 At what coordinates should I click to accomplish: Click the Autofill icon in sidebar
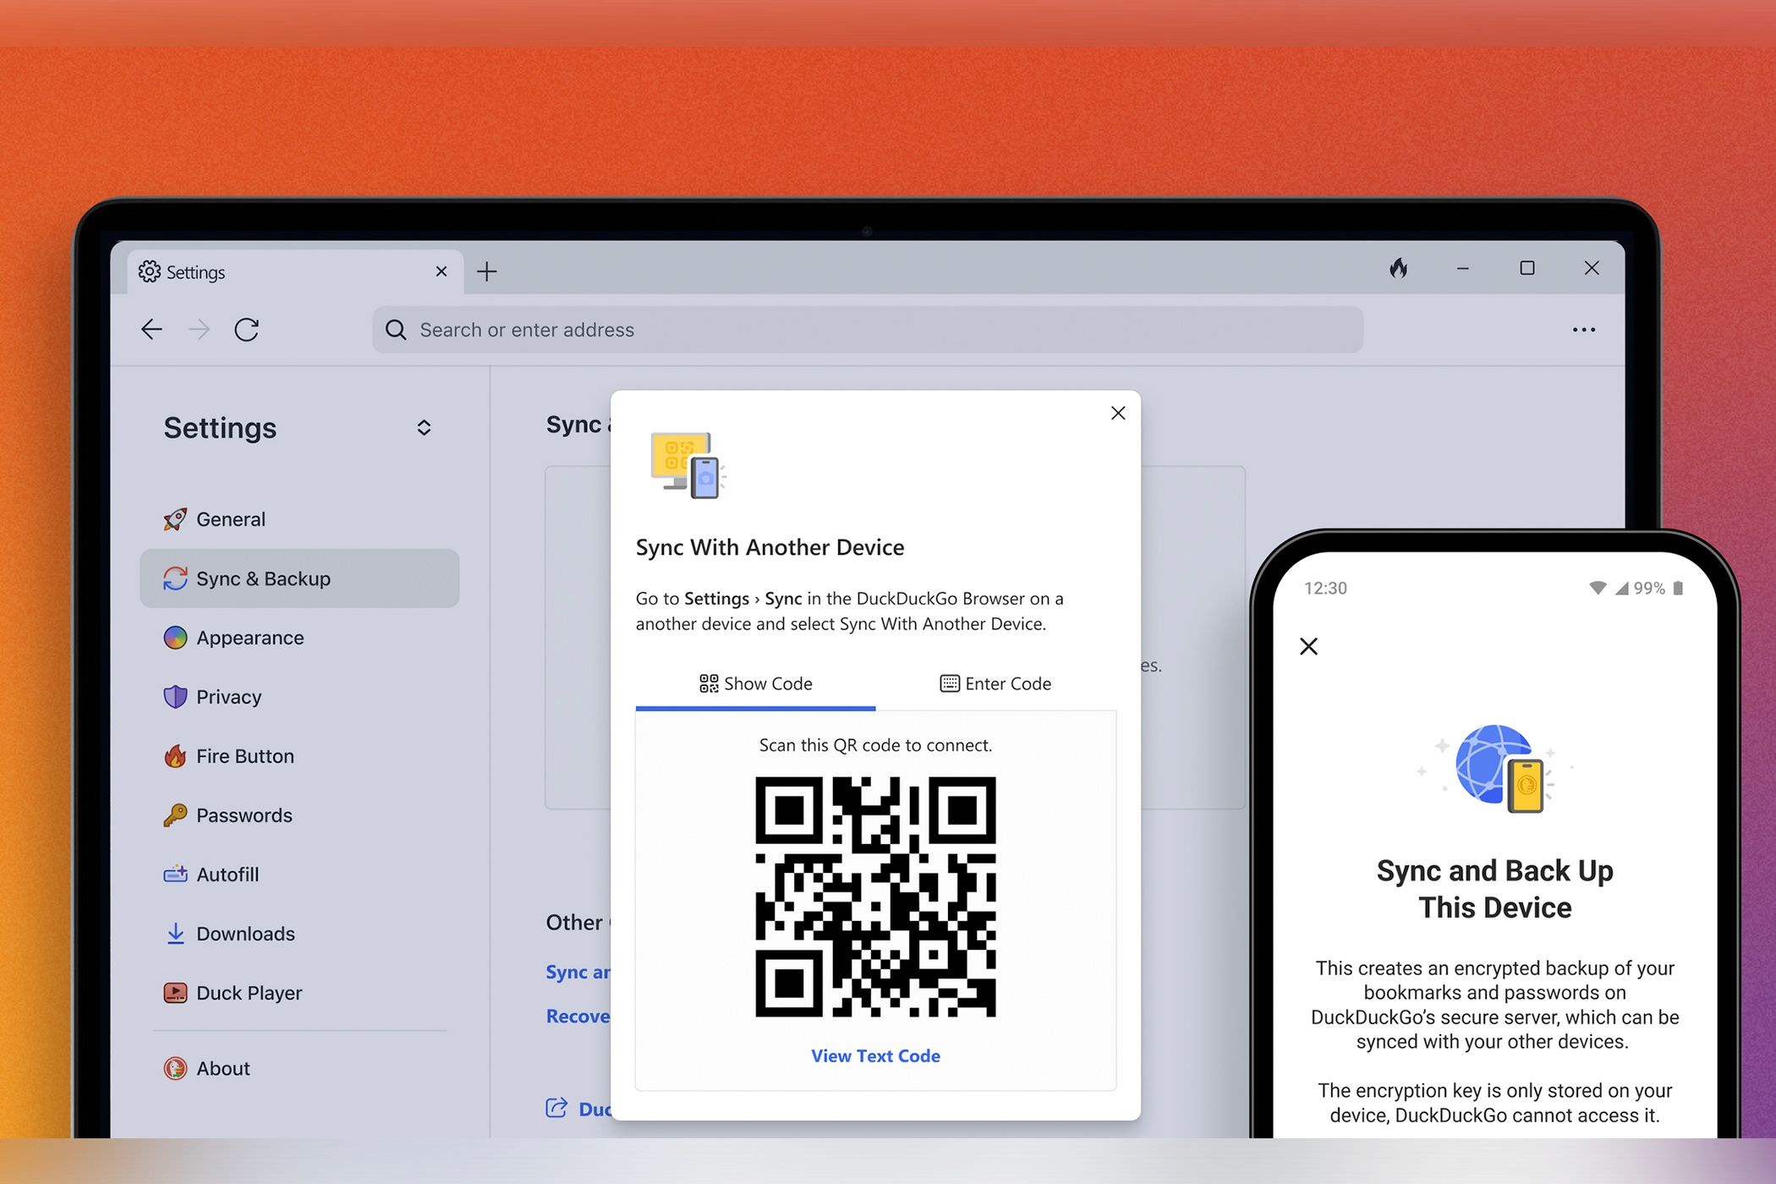[x=175, y=874]
